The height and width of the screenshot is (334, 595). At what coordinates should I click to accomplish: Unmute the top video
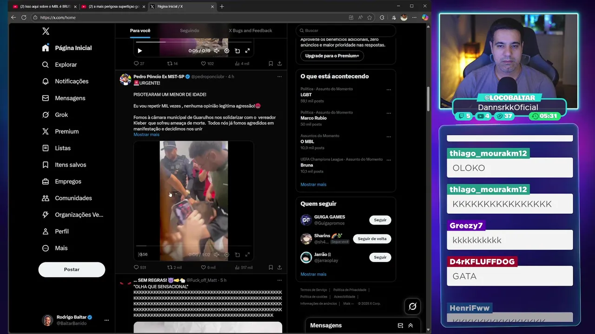(216, 51)
